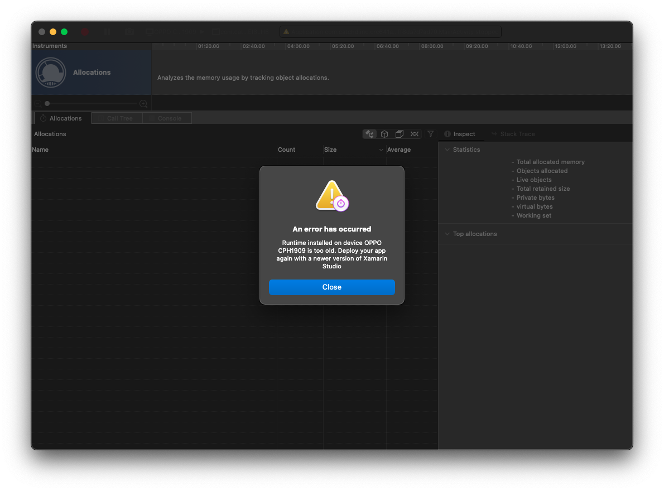Click the Total allocated memory label
This screenshot has height=491, width=664.
pyautogui.click(x=551, y=162)
